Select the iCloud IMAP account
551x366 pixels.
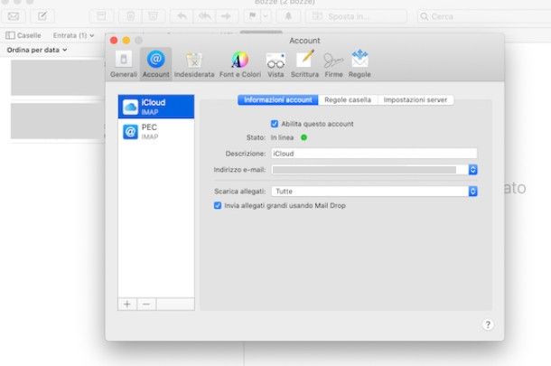156,107
